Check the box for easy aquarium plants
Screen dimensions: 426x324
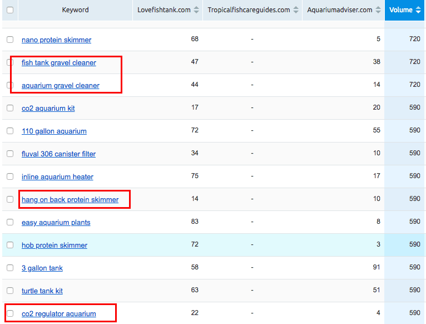click(x=10, y=222)
